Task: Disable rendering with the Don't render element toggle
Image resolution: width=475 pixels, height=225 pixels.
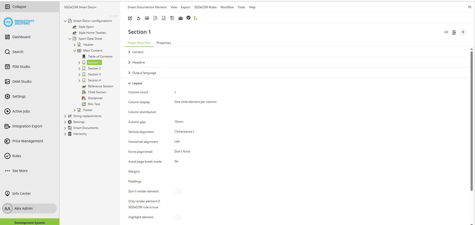Action: point(178,191)
